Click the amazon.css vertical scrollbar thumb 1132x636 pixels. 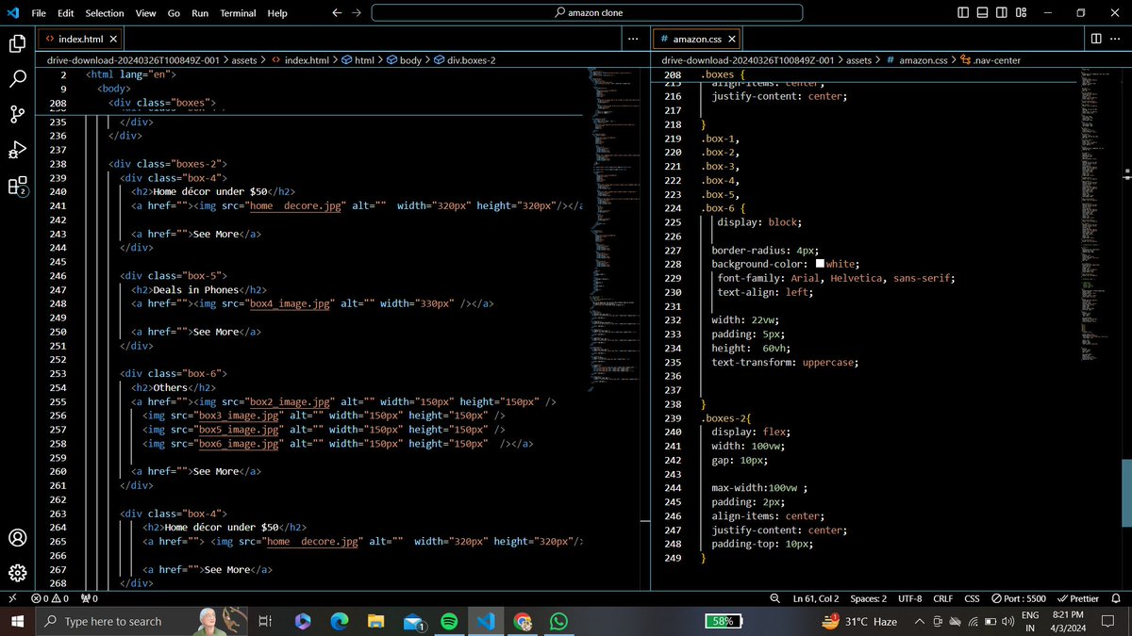pyautogui.click(x=1126, y=493)
